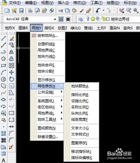Select the Revision Cloud tool
Screen dimensions: 140x163
pyautogui.click(x=3, y=86)
